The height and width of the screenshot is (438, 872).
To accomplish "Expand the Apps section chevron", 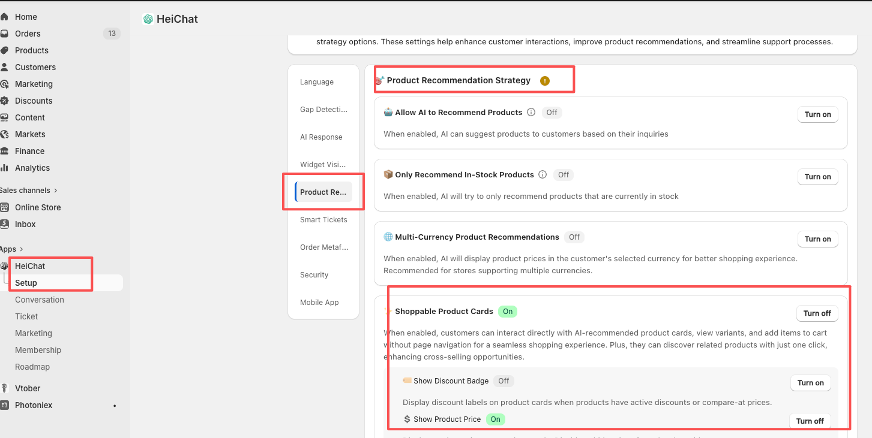I will (x=22, y=249).
